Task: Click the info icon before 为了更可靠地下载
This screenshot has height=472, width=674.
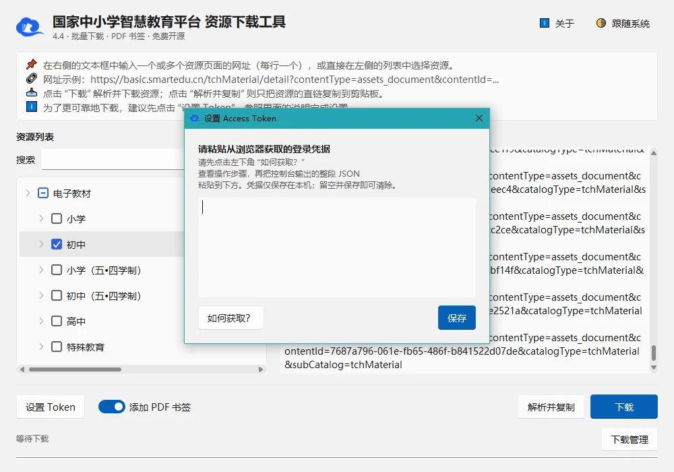Action: (x=32, y=107)
